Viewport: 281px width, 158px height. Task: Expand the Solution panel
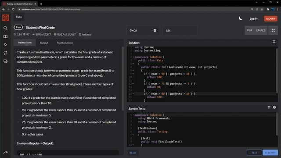point(274,42)
